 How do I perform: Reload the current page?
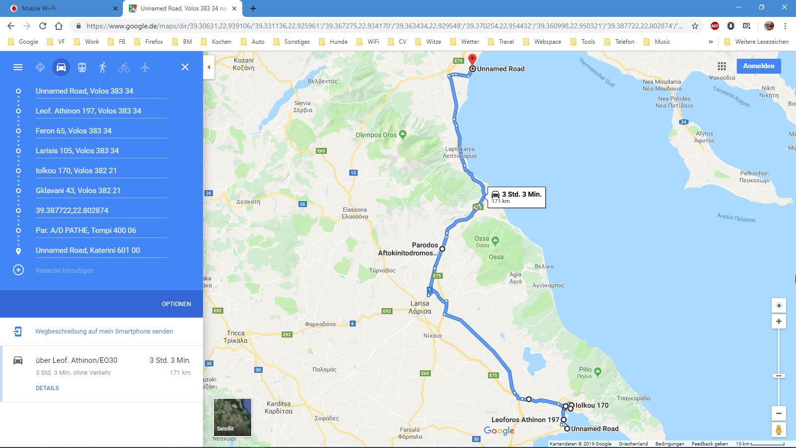pos(43,26)
